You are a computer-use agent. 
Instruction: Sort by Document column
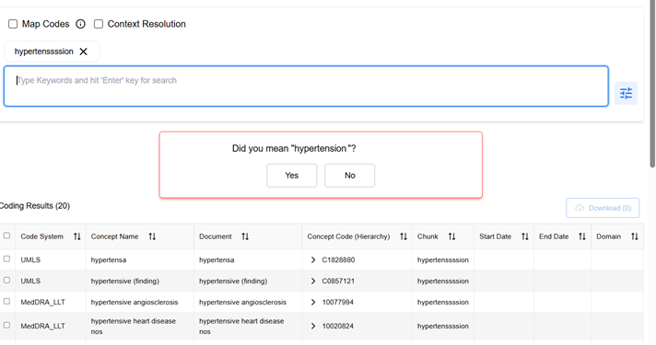tap(245, 236)
